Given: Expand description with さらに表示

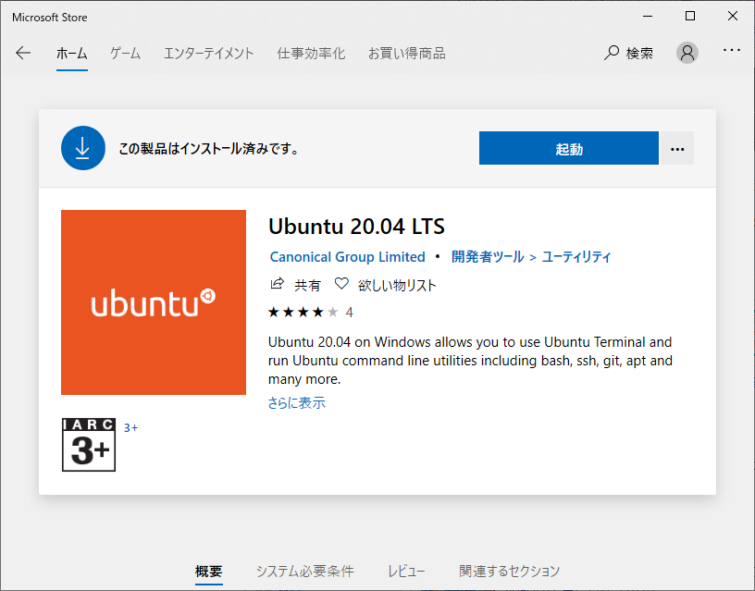Looking at the screenshot, I should click(x=297, y=403).
